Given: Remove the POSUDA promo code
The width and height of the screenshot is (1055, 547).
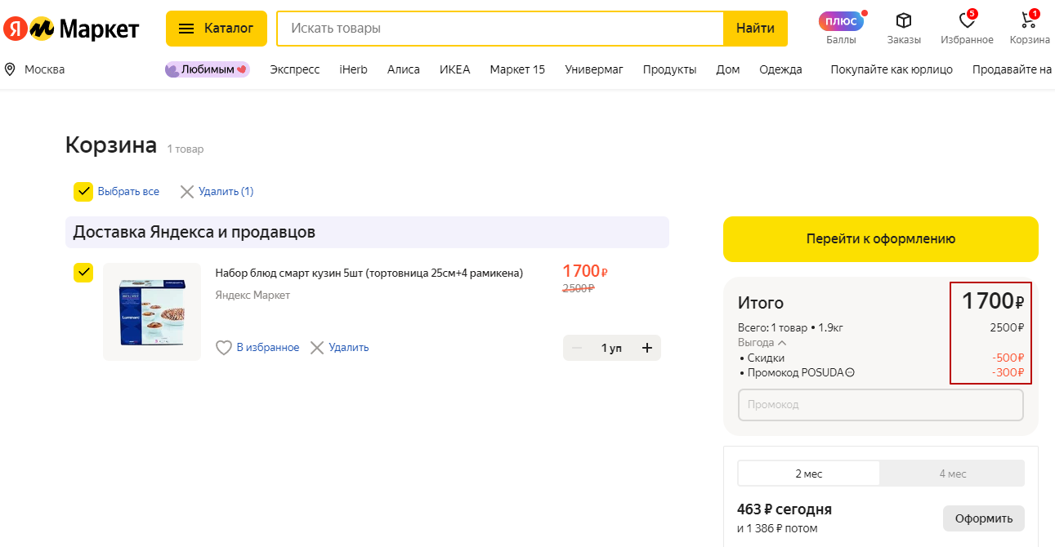Looking at the screenshot, I should point(850,373).
